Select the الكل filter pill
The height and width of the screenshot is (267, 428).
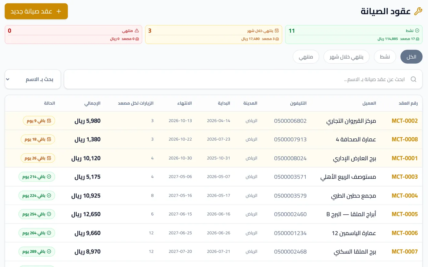click(411, 57)
